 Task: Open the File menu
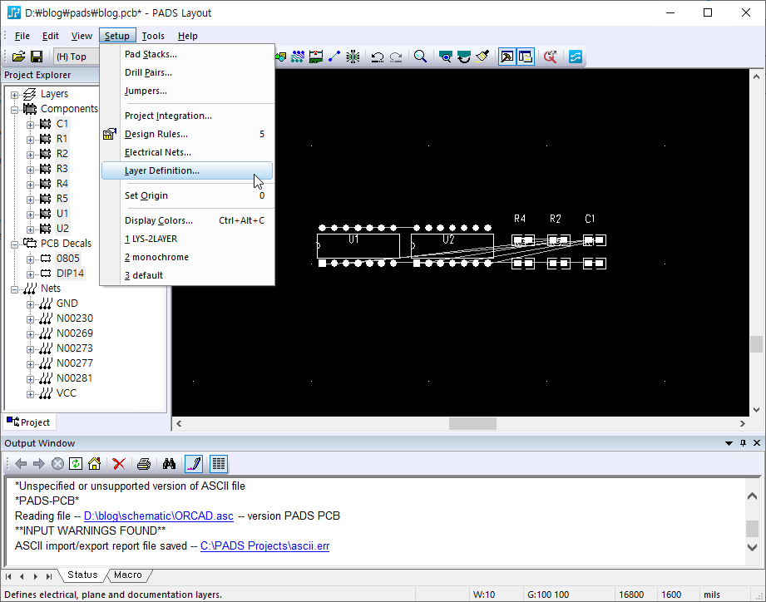tap(22, 36)
